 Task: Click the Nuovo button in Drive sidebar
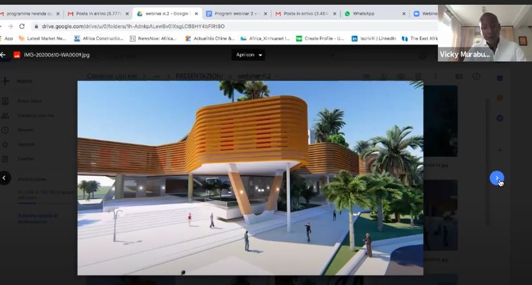(17, 81)
